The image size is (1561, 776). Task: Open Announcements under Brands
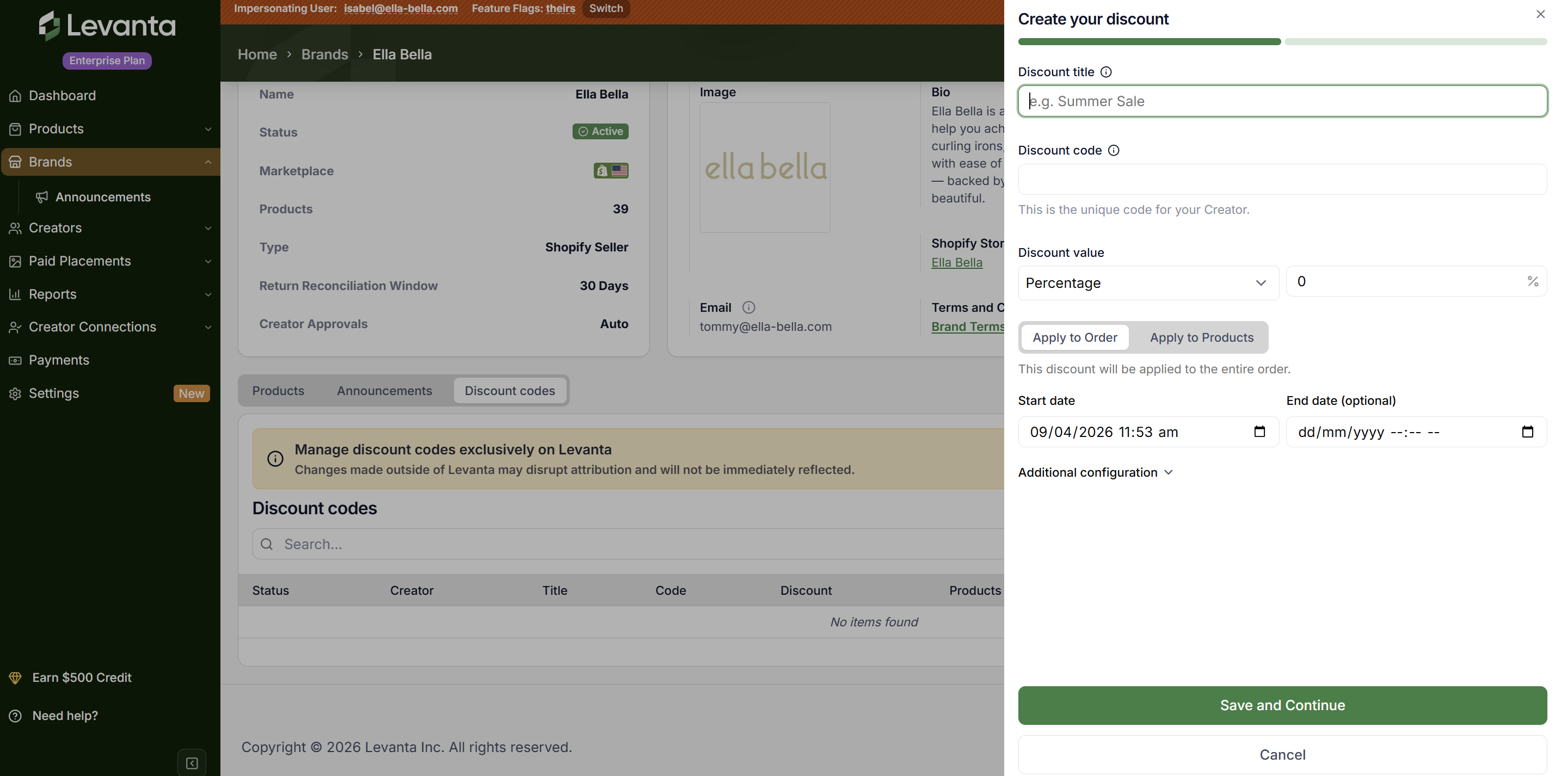tap(103, 197)
